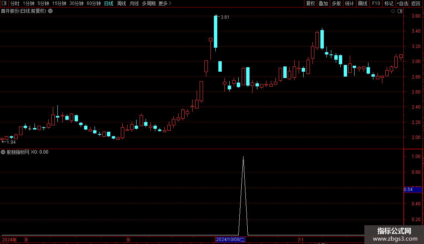The image size is (424, 244).
Task: Add stock via +自选 button
Action: pos(402,3)
